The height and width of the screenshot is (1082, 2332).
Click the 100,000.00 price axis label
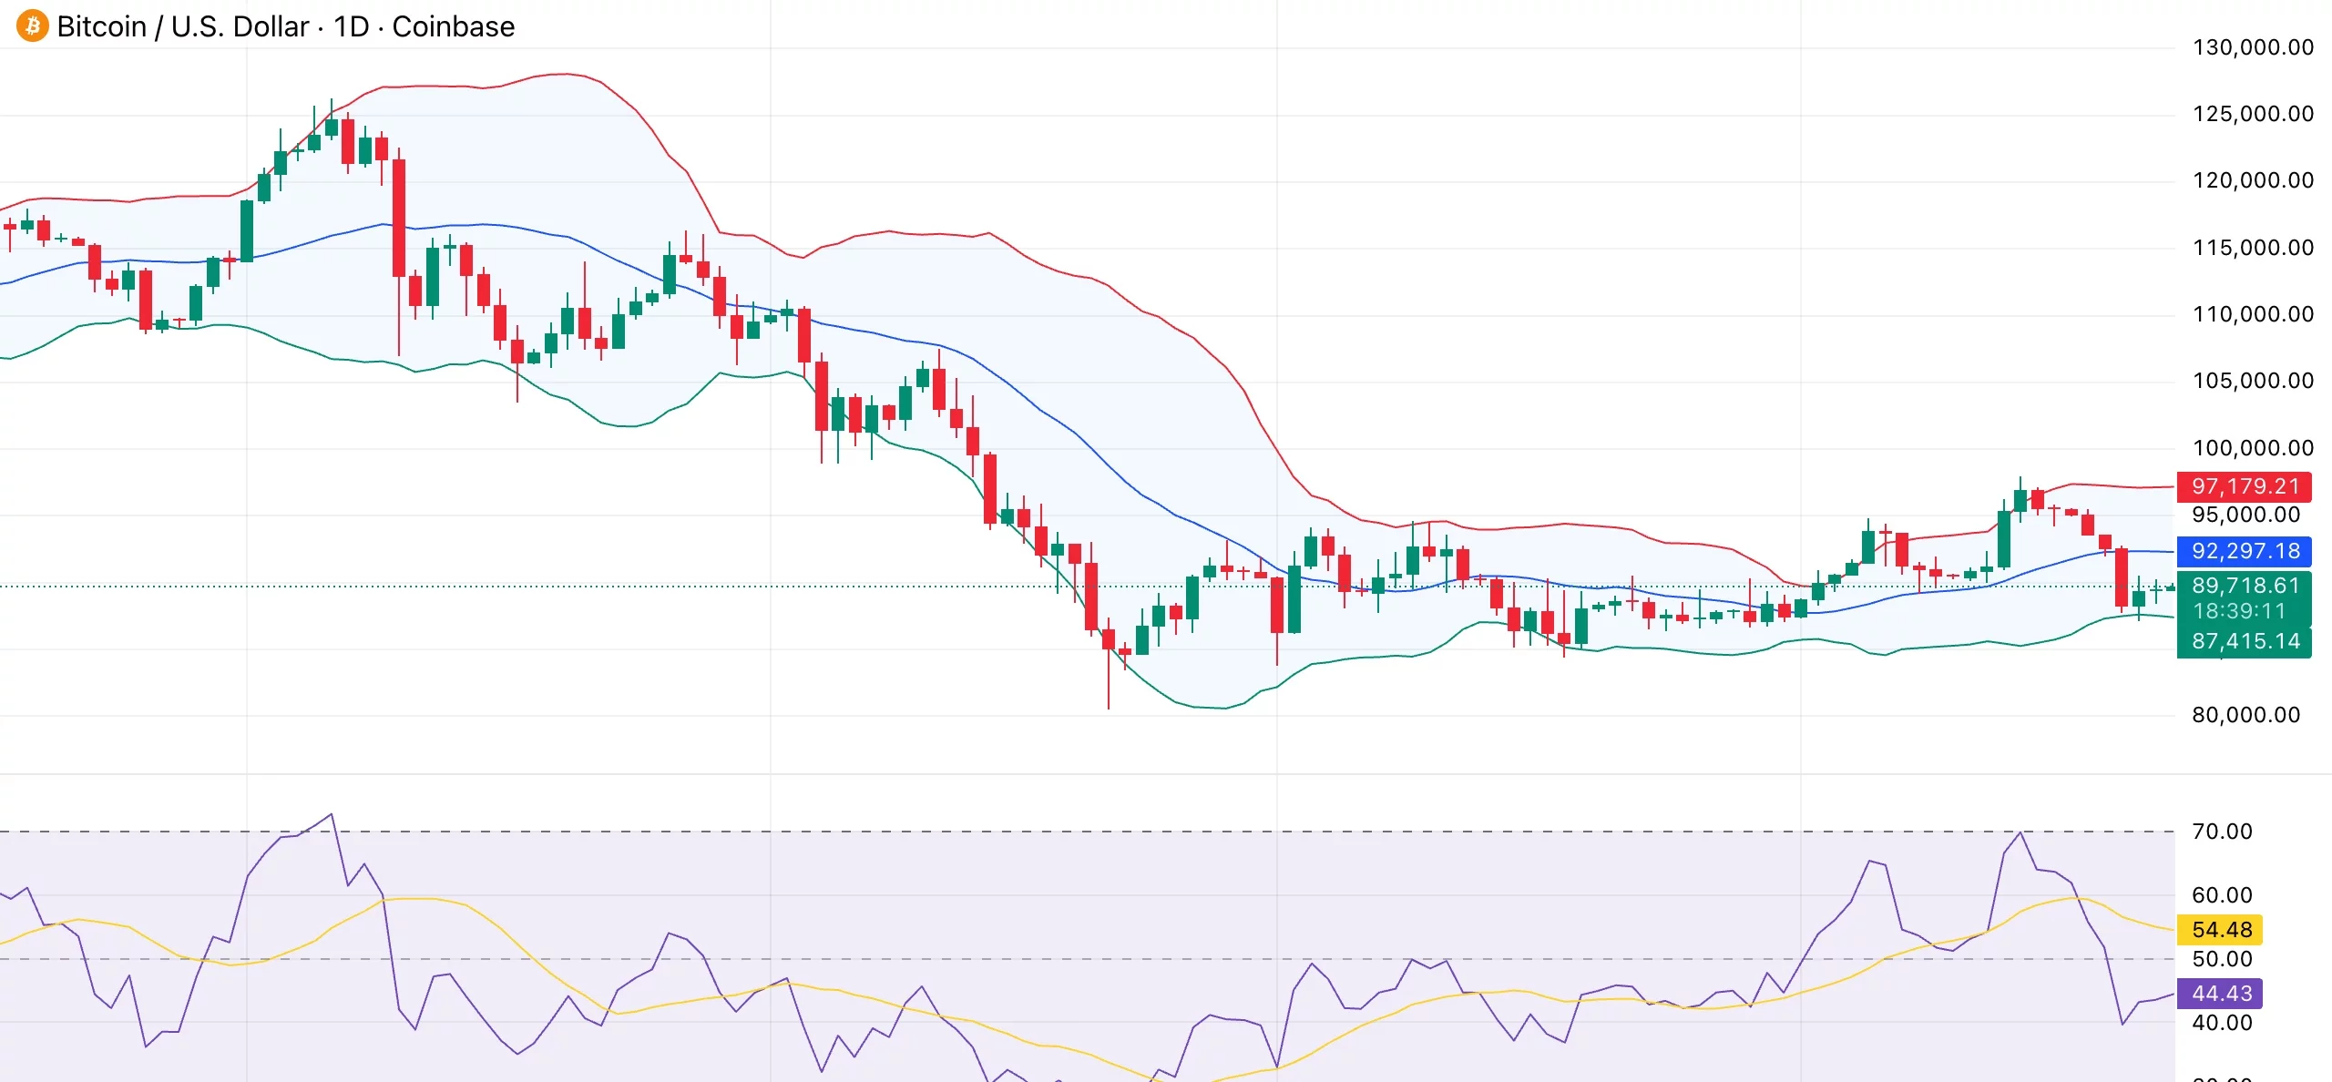2253,448
